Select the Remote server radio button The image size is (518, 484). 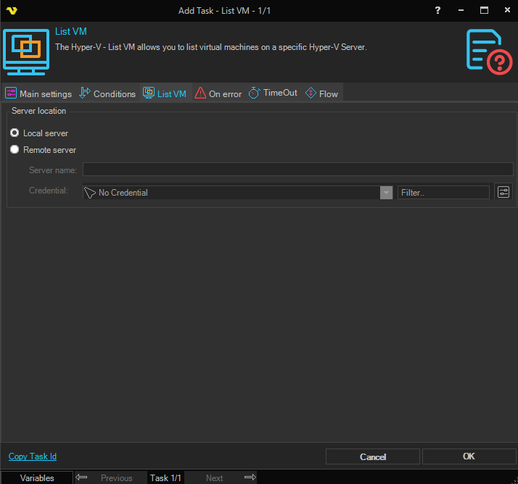[15, 150]
